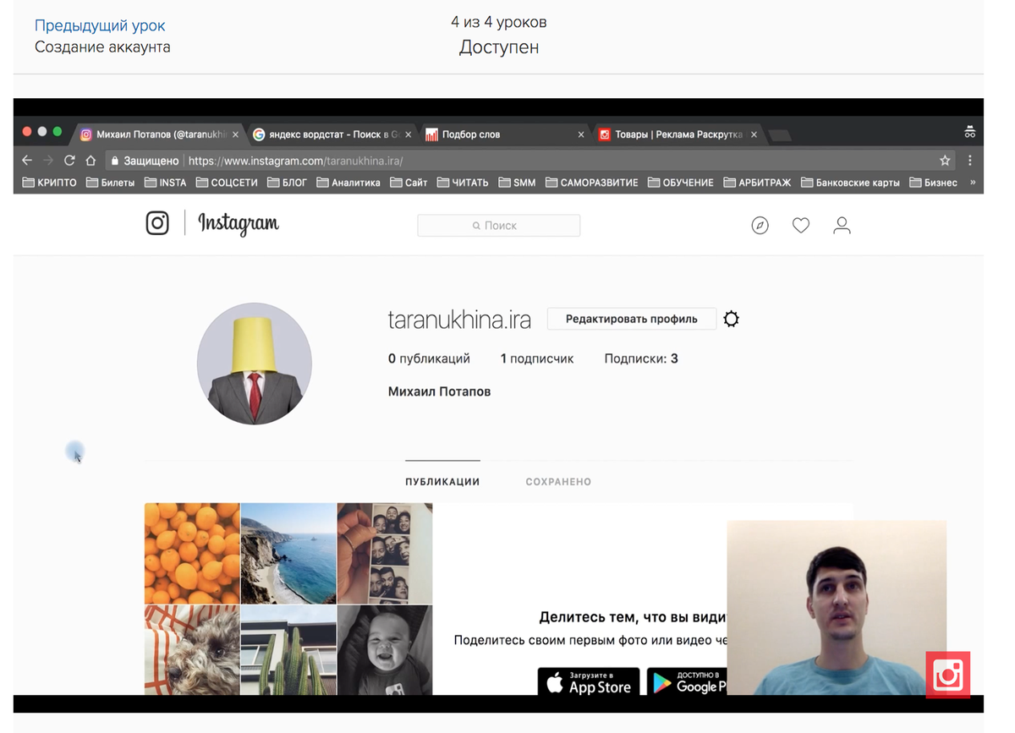Expand the bookmarks overflow chevron

click(x=972, y=183)
